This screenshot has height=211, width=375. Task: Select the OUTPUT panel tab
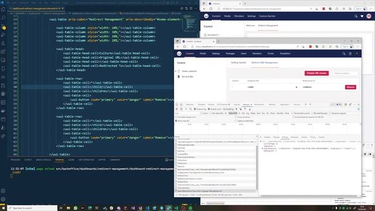[x=28, y=160]
